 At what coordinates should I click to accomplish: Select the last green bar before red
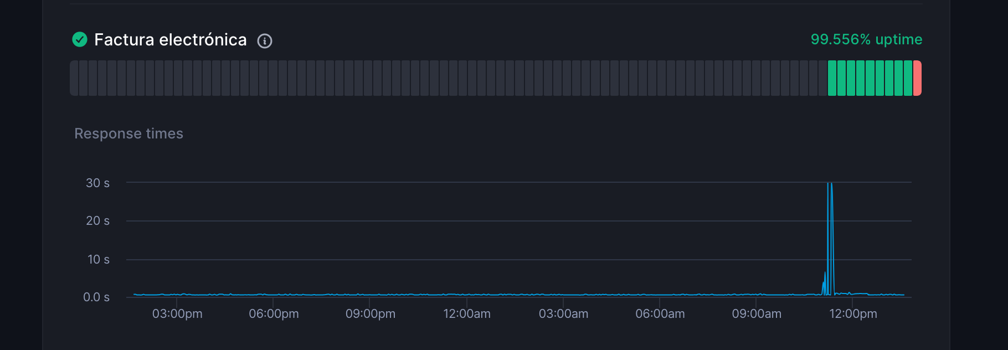[908, 78]
